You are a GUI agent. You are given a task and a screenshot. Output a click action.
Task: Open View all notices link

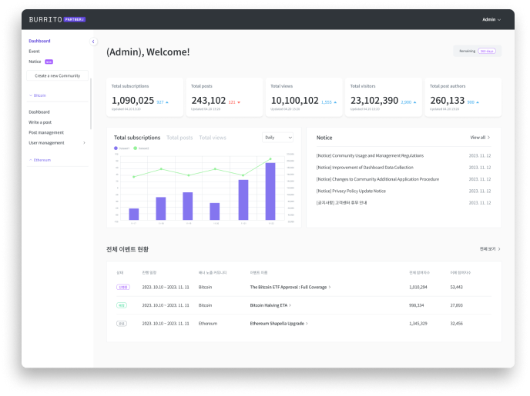pyautogui.click(x=480, y=138)
